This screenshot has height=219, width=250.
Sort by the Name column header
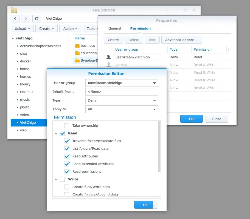pos(80,38)
